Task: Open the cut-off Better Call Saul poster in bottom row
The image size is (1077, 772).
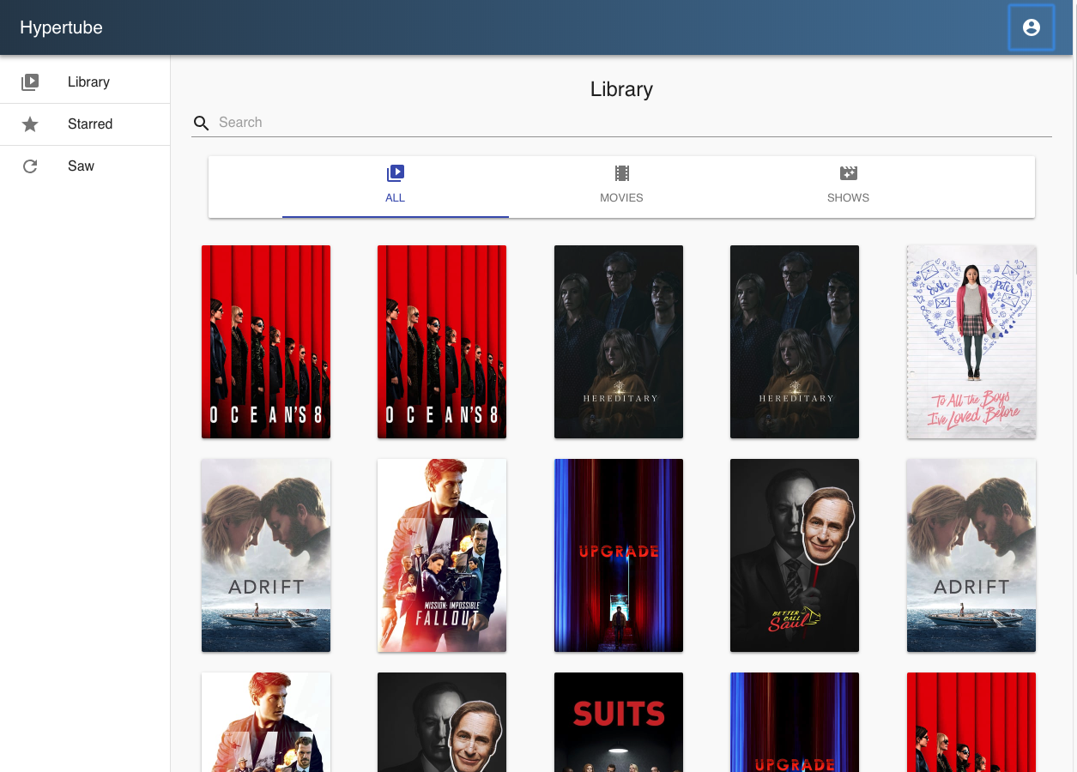Action: tap(442, 722)
